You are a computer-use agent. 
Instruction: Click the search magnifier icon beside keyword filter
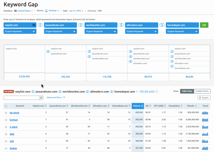coord(42,98)
